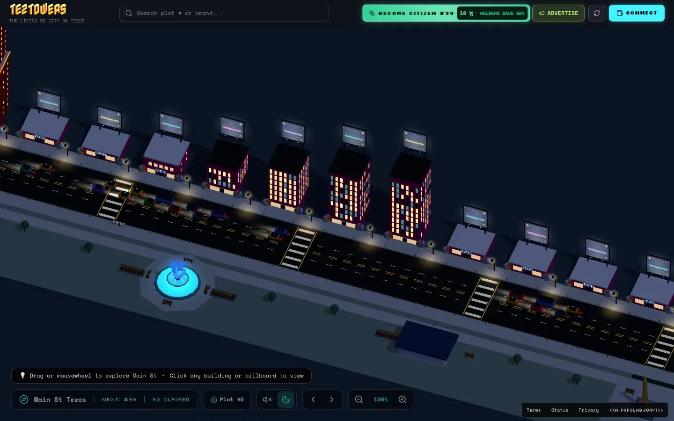Open Plot #0 home button
Viewport: 674px width, 421px height.
[227, 399]
